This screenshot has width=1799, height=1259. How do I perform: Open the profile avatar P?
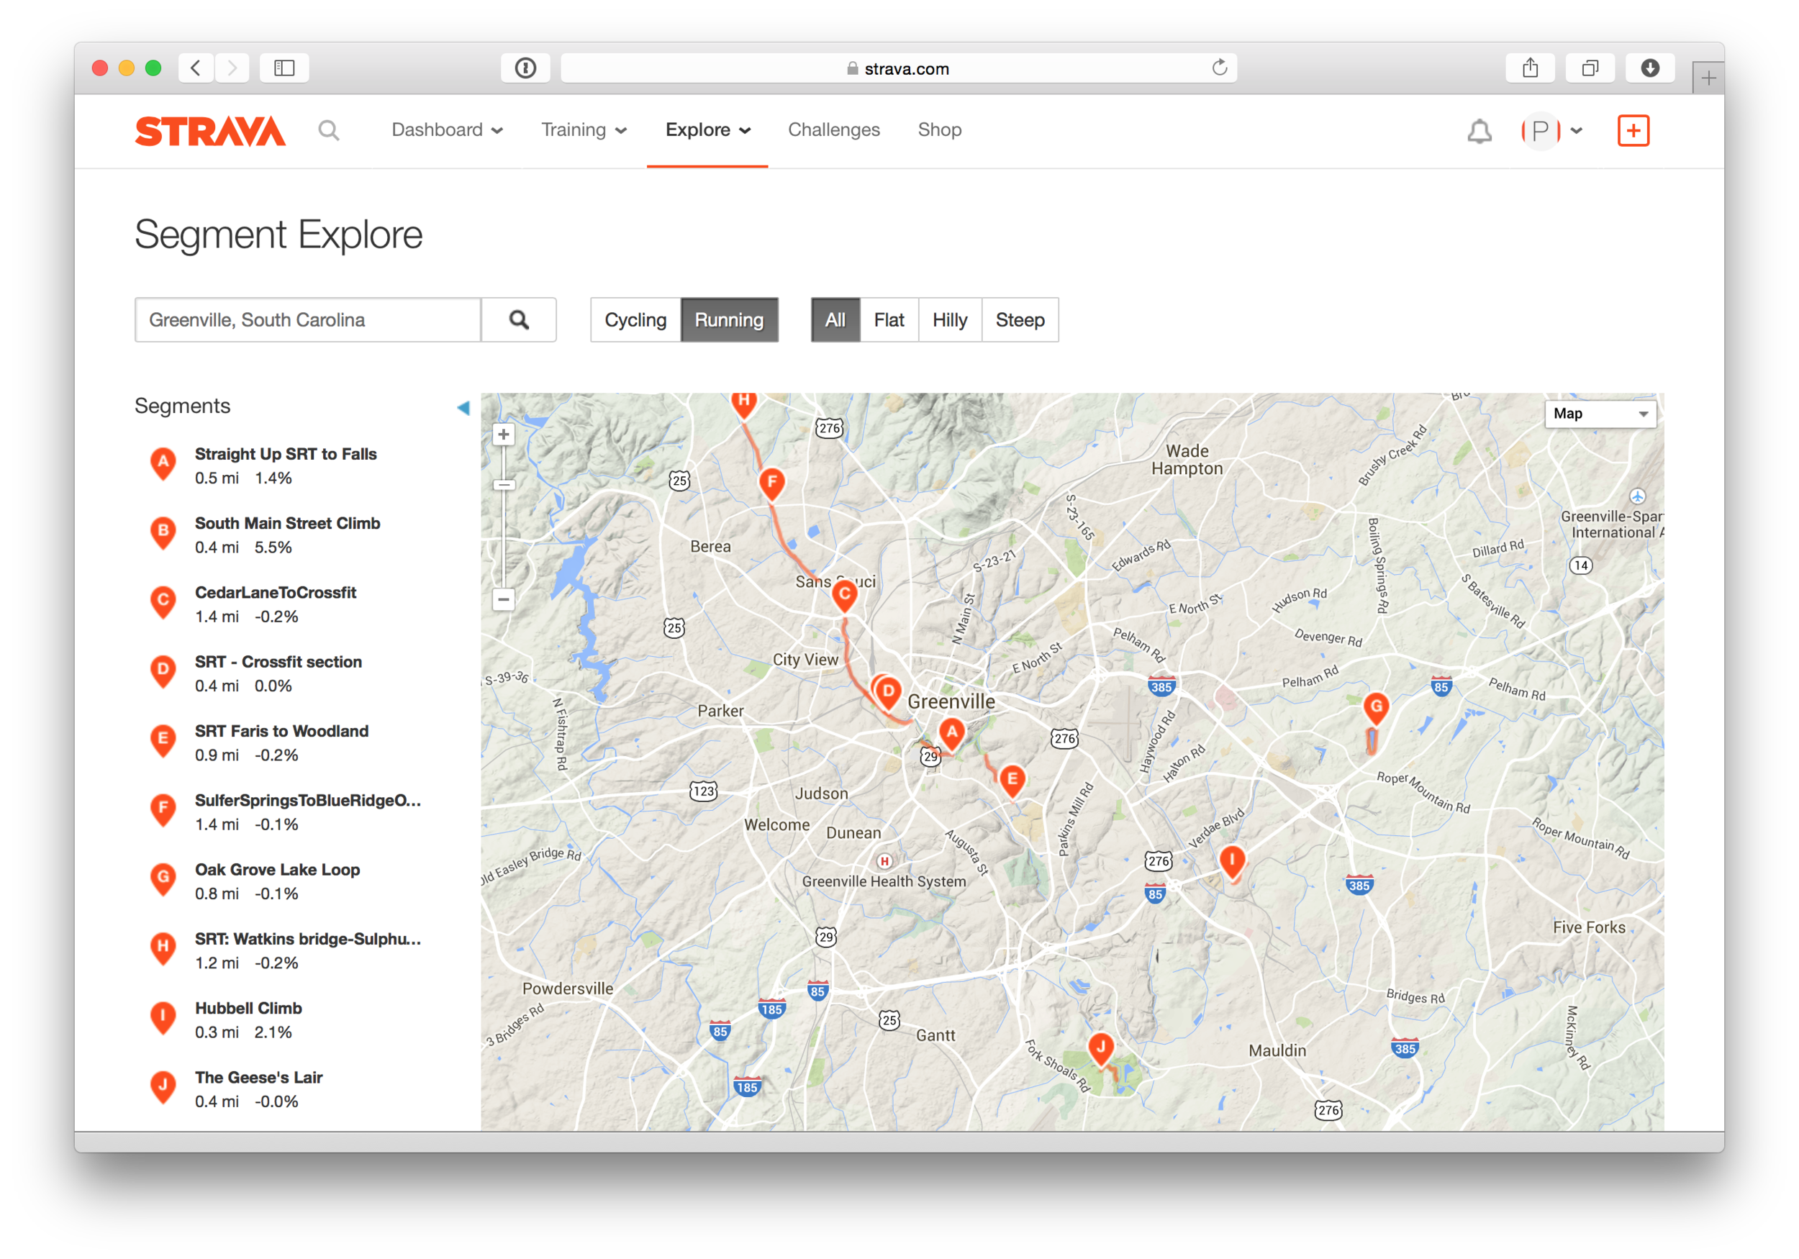tap(1541, 131)
